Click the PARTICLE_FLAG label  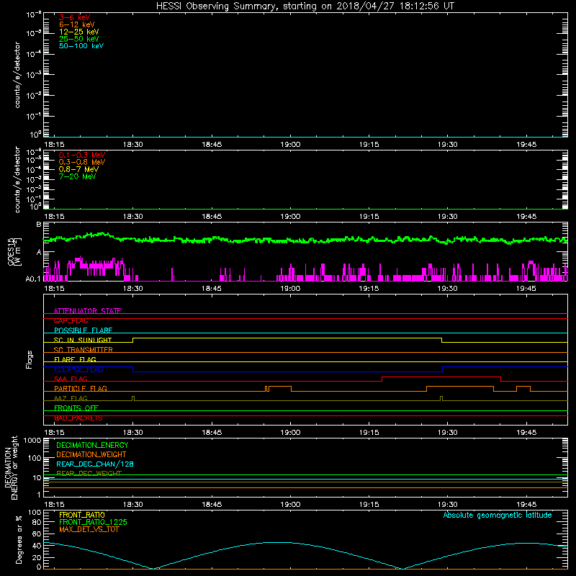click(81, 388)
